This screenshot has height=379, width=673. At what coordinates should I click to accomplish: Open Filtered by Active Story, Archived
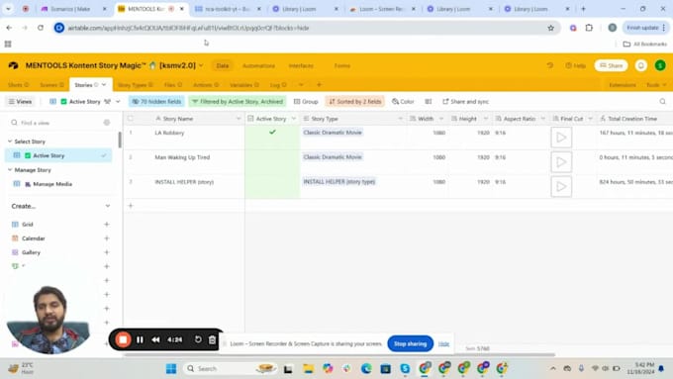click(x=238, y=102)
